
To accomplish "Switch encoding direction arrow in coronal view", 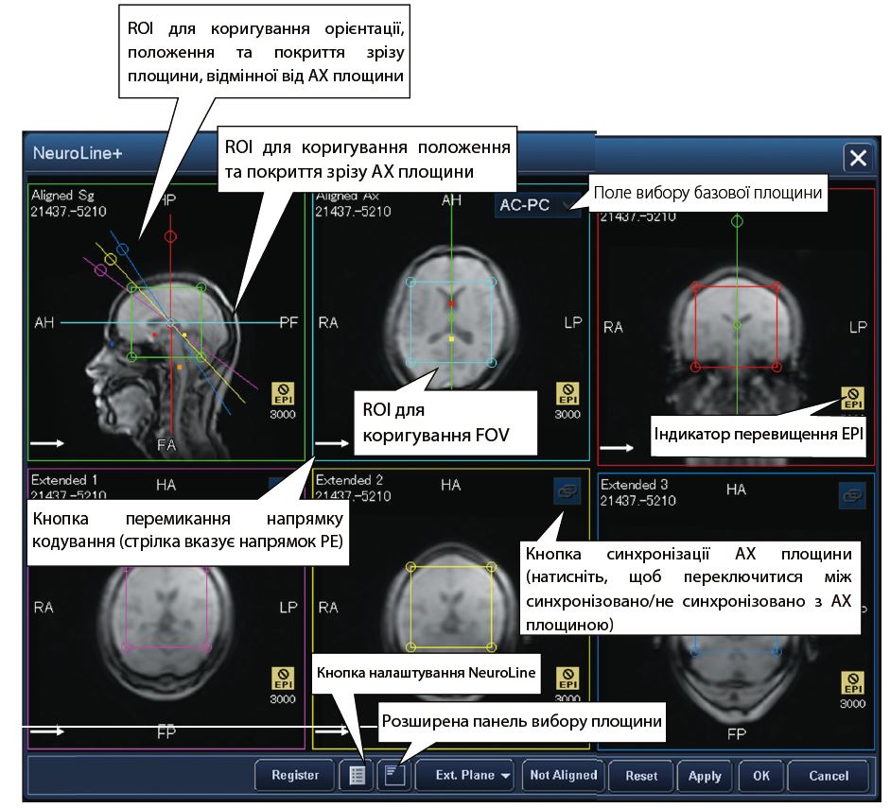I will (x=616, y=447).
